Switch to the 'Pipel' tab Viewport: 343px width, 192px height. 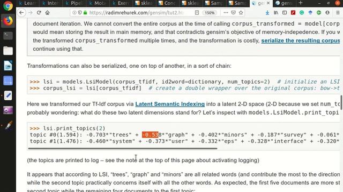74,3
